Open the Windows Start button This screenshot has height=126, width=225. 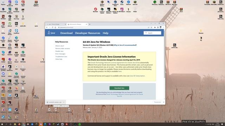click(2, 124)
